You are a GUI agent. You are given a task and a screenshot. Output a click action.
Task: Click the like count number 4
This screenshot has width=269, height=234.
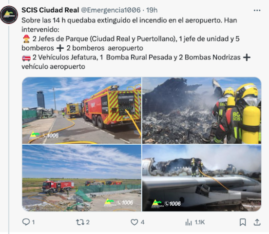click(142, 222)
